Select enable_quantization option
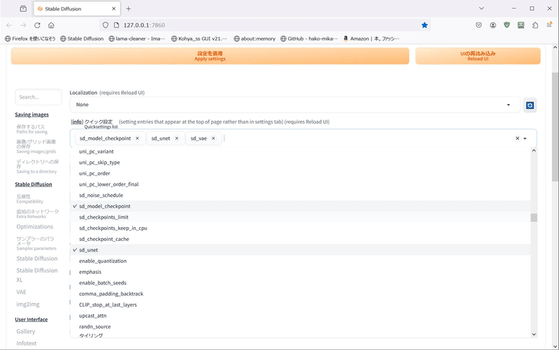The width and height of the screenshot is (559, 350). (x=300, y=261)
